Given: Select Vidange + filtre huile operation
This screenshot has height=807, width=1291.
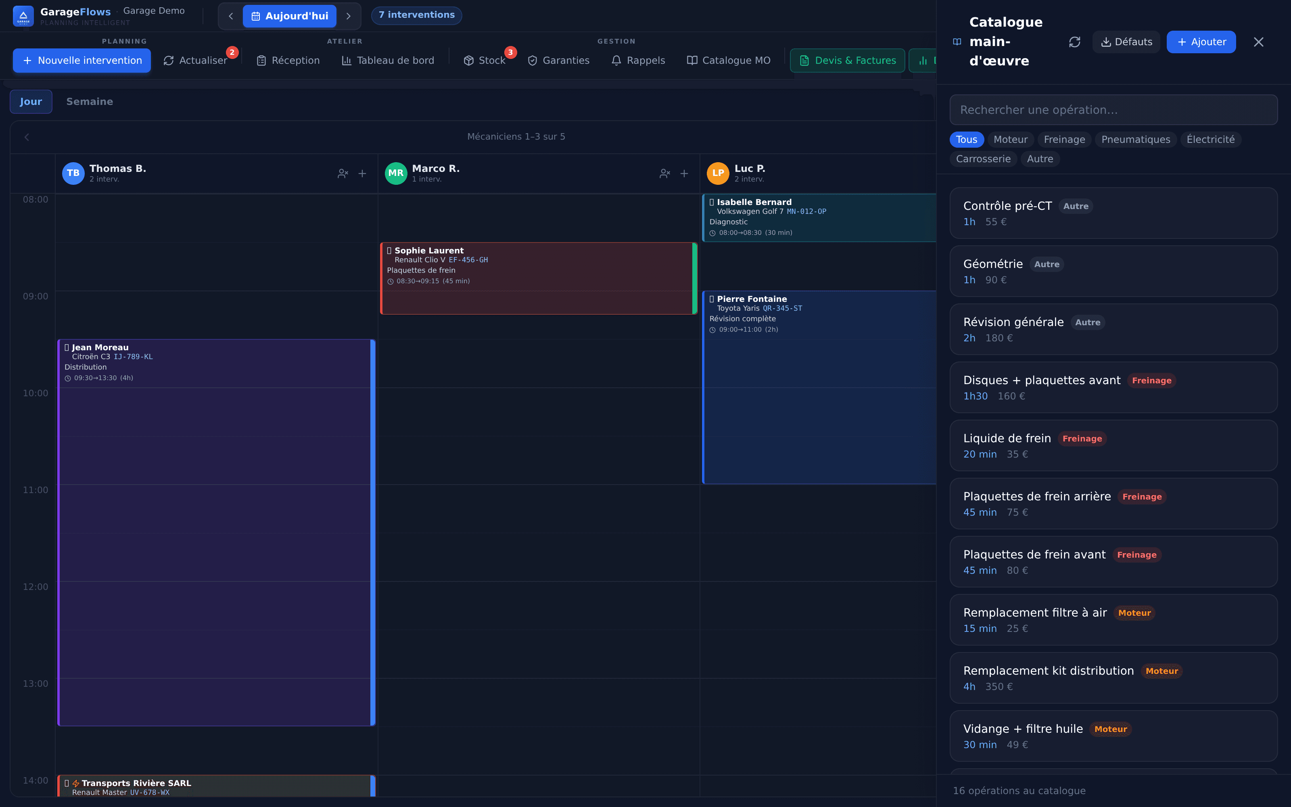Looking at the screenshot, I should (1113, 736).
